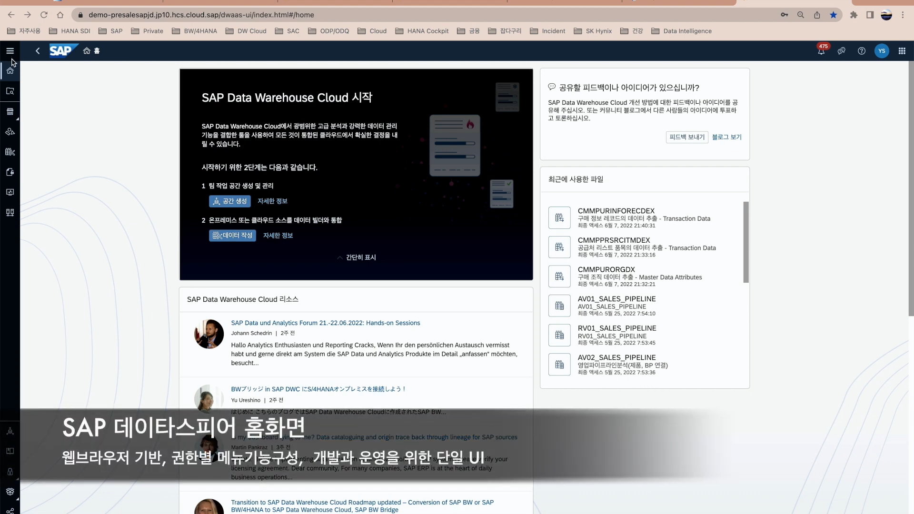Click the 피드백 보내기 button
Image resolution: width=914 pixels, height=514 pixels.
pos(687,137)
